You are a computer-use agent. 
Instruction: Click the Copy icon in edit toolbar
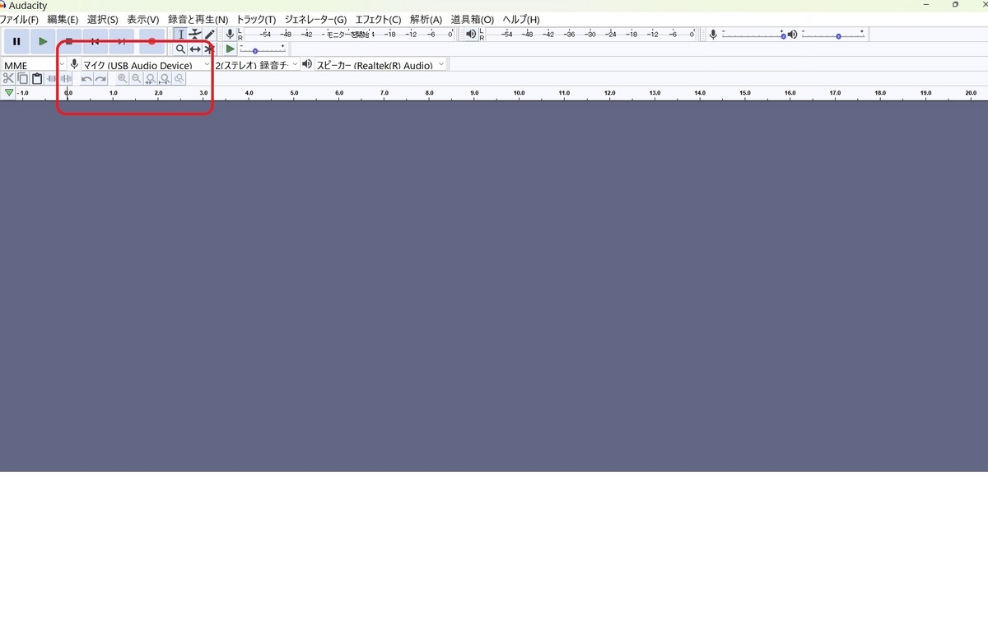tap(23, 79)
